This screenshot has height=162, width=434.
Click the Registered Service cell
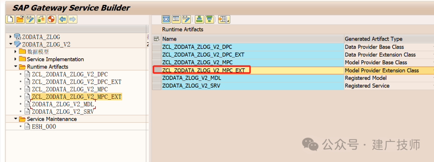(389, 86)
